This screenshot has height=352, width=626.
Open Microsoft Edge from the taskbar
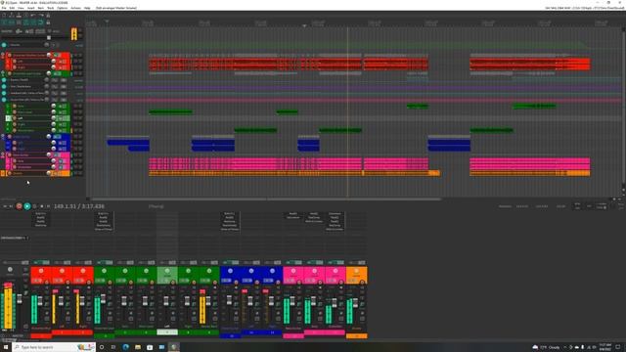pyautogui.click(x=126, y=347)
